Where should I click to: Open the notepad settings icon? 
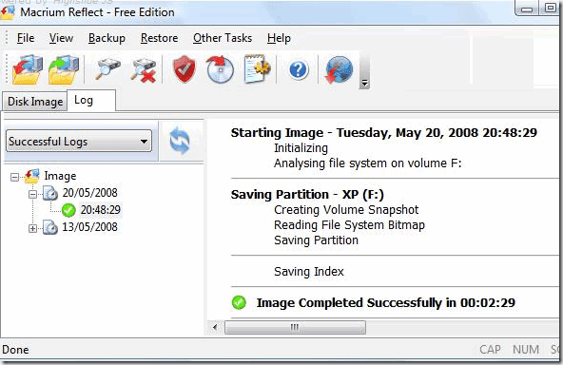click(x=257, y=68)
